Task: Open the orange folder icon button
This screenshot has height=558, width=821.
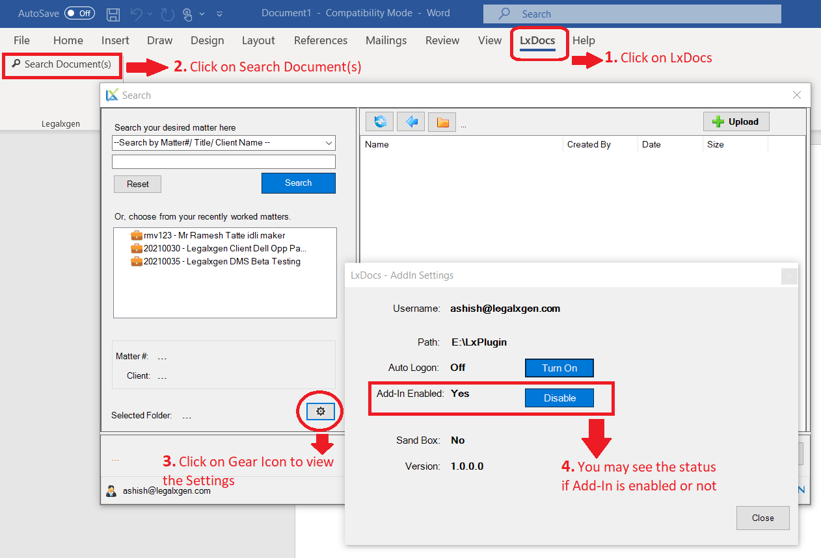Action: [x=442, y=121]
